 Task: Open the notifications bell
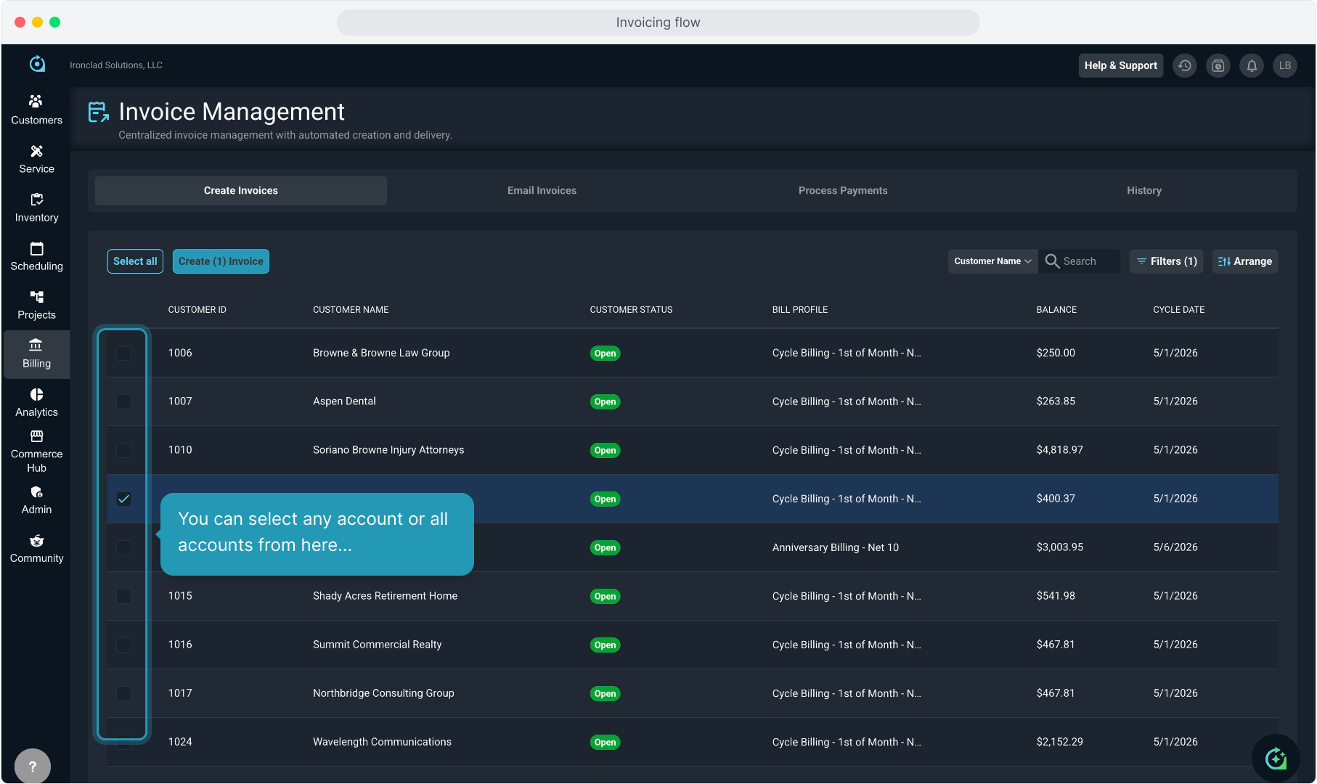click(1252, 65)
